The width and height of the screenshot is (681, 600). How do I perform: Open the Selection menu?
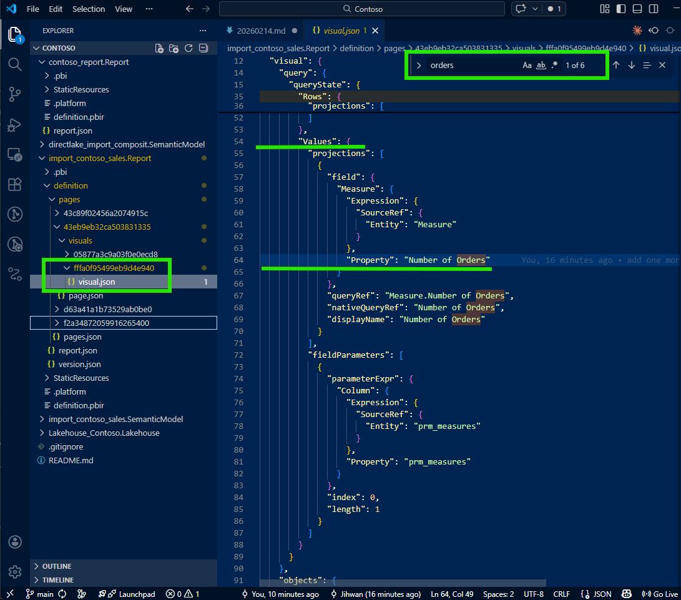coord(89,9)
